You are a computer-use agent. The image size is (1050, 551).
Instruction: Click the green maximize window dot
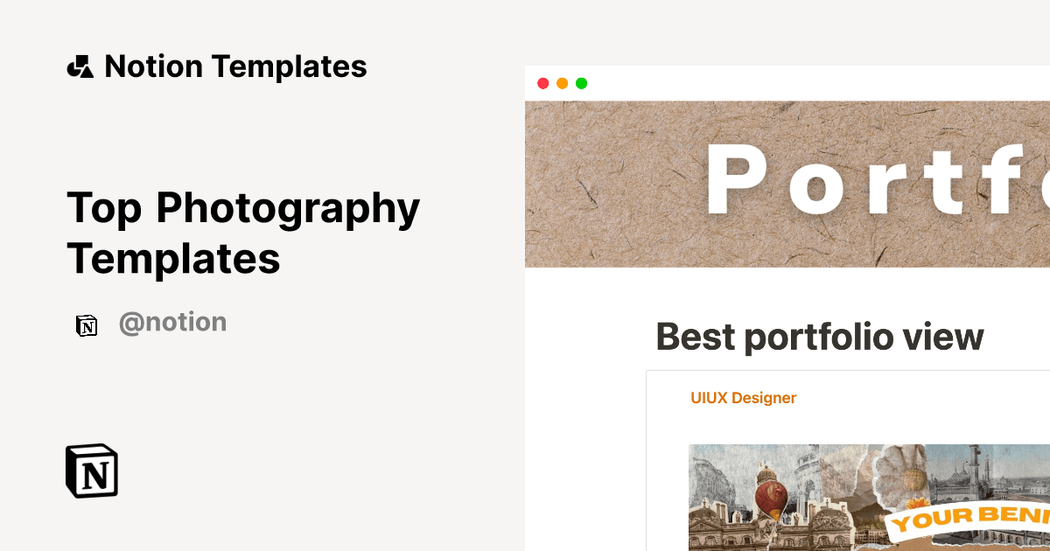(581, 84)
